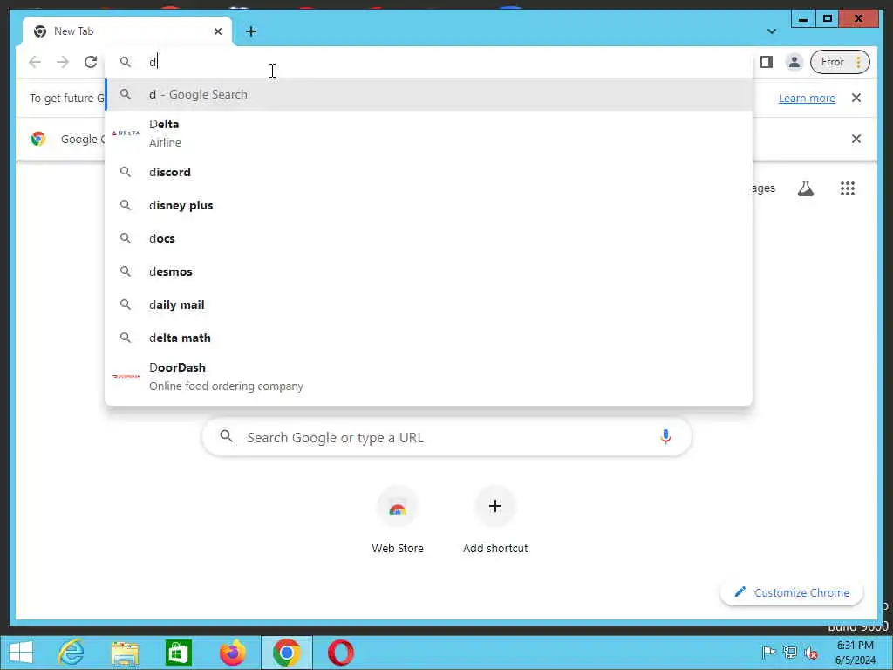Launch Opera from taskbar
This screenshot has width=893, height=670.
click(341, 653)
